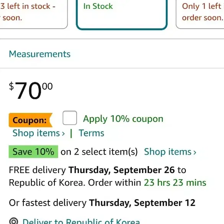Open Shop items link under the coupon
The width and height of the screenshot is (224, 224).
point(39,133)
